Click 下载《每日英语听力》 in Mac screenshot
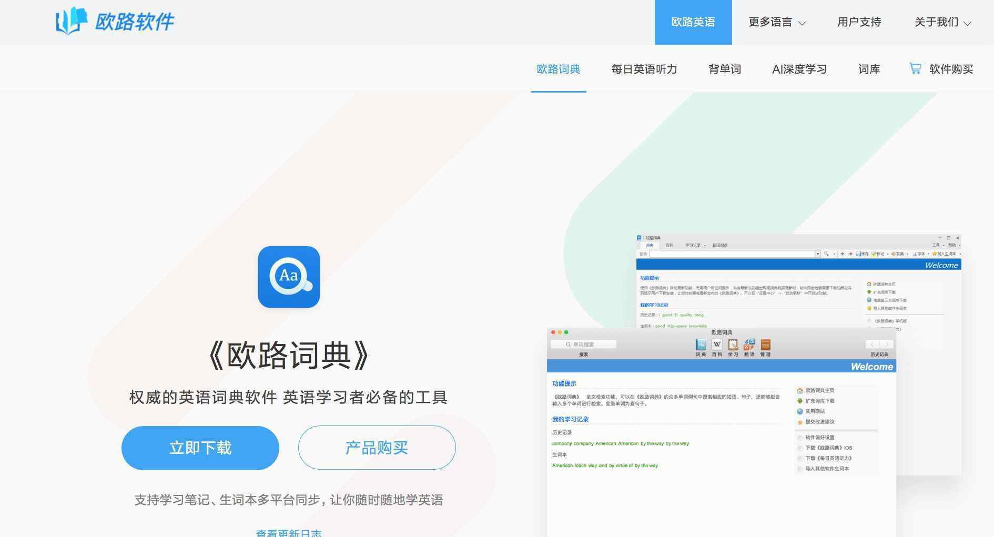 pos(828,458)
